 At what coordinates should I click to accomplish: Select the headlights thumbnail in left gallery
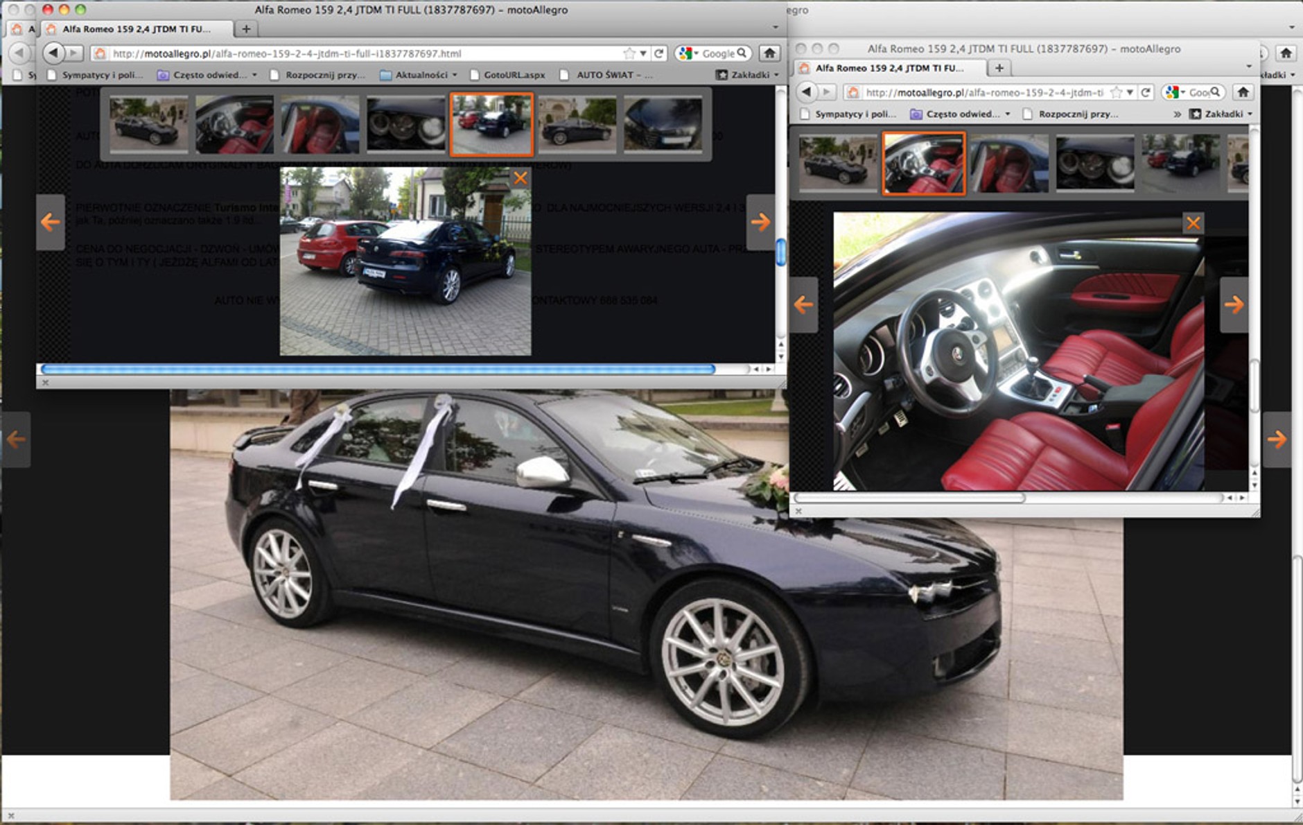405,124
